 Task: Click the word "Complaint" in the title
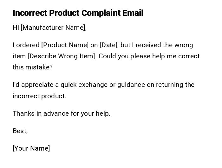(101, 13)
